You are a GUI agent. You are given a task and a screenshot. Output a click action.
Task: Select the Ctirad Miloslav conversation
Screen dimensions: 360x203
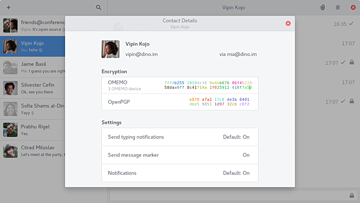click(x=33, y=151)
